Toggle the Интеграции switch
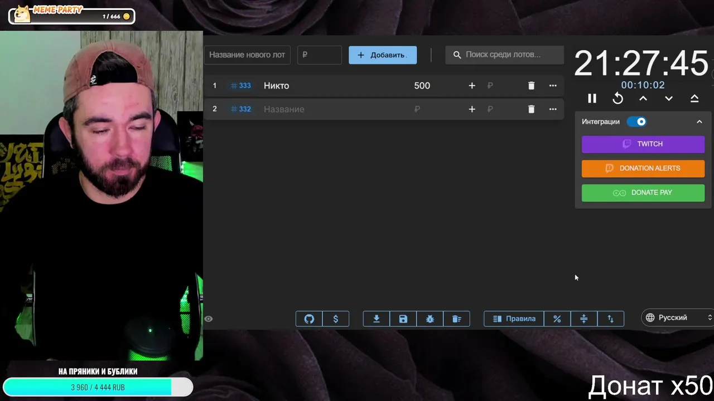714x401 pixels. tap(636, 121)
